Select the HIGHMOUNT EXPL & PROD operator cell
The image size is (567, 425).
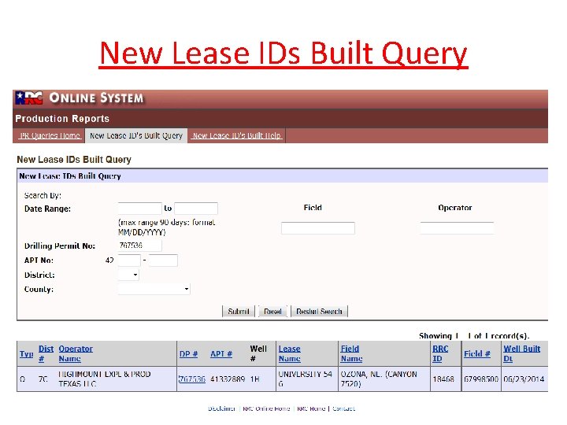click(105, 379)
